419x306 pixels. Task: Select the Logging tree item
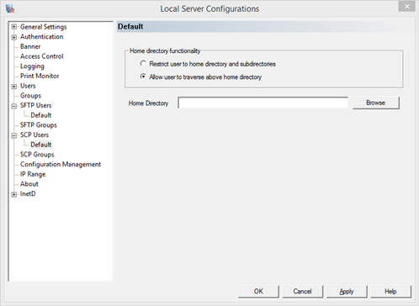32,66
